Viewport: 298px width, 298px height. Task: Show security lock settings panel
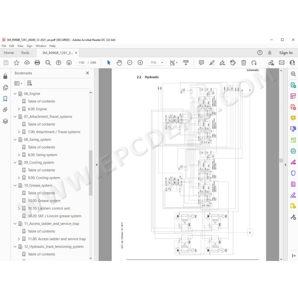point(5,76)
